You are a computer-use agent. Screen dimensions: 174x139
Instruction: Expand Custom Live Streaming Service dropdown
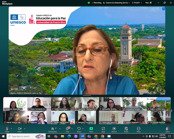(130, 3)
